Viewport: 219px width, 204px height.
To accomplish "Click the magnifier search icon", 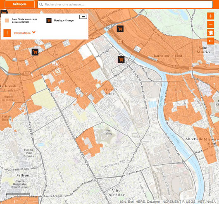I will [41, 5].
